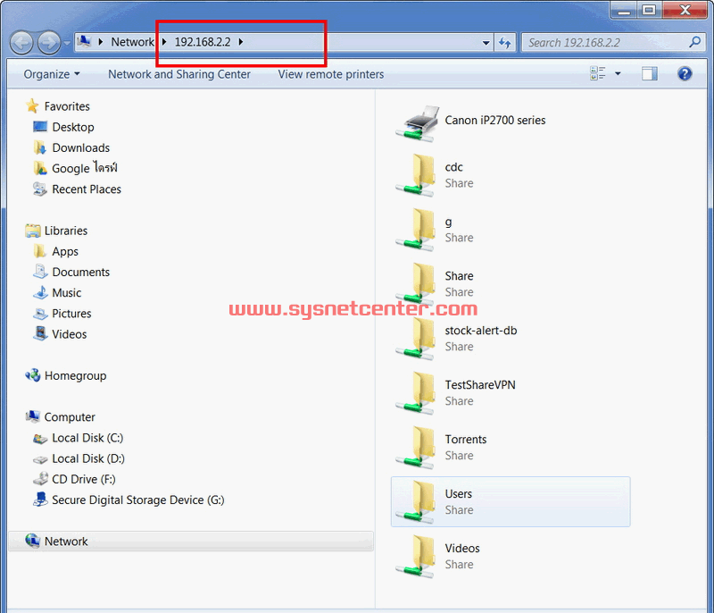Screen dimensions: 714x613
Task: Click the CD Drive (F:) disc icon
Action: click(x=40, y=479)
